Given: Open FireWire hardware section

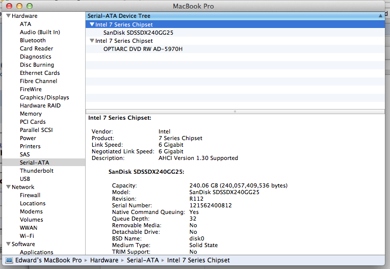Looking at the screenshot, I should pyautogui.click(x=31, y=89).
